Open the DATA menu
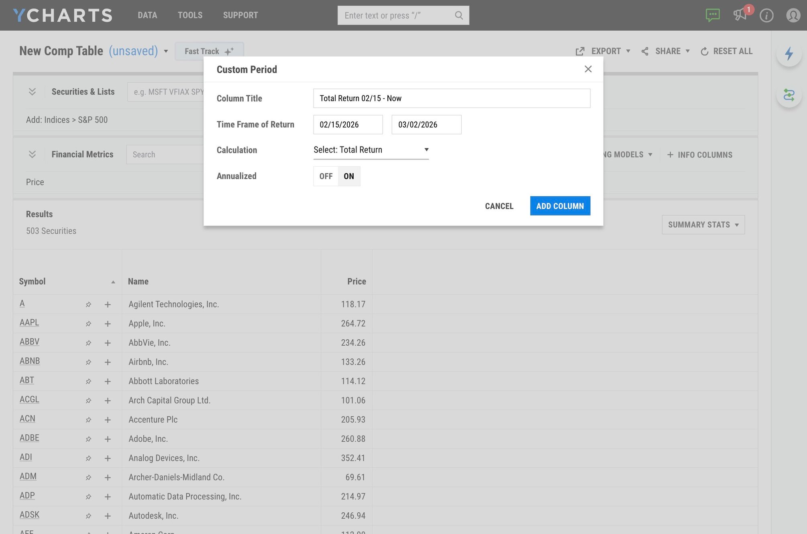 pyautogui.click(x=147, y=15)
